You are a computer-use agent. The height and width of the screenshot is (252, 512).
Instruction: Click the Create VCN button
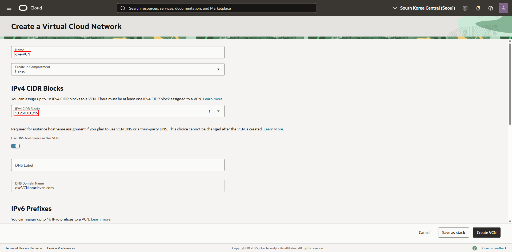[x=486, y=233]
